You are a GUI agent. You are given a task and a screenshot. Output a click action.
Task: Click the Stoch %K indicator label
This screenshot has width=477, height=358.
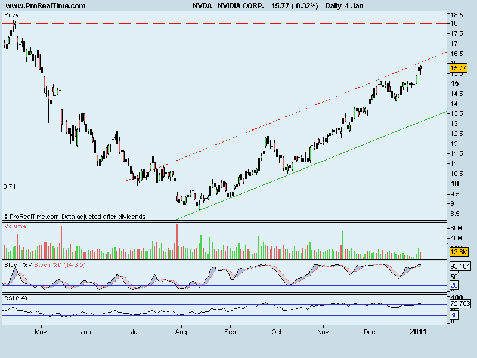tap(18, 265)
